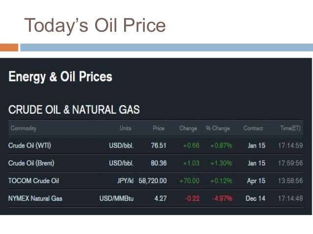Select the Time(ET) column header
The image size is (313, 234).
pyautogui.click(x=291, y=128)
